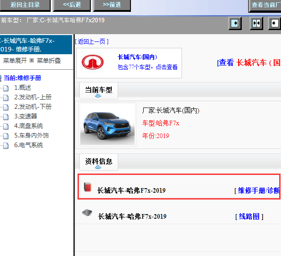
Task: Go back with the <<后退 button
Action: coord(72,5)
